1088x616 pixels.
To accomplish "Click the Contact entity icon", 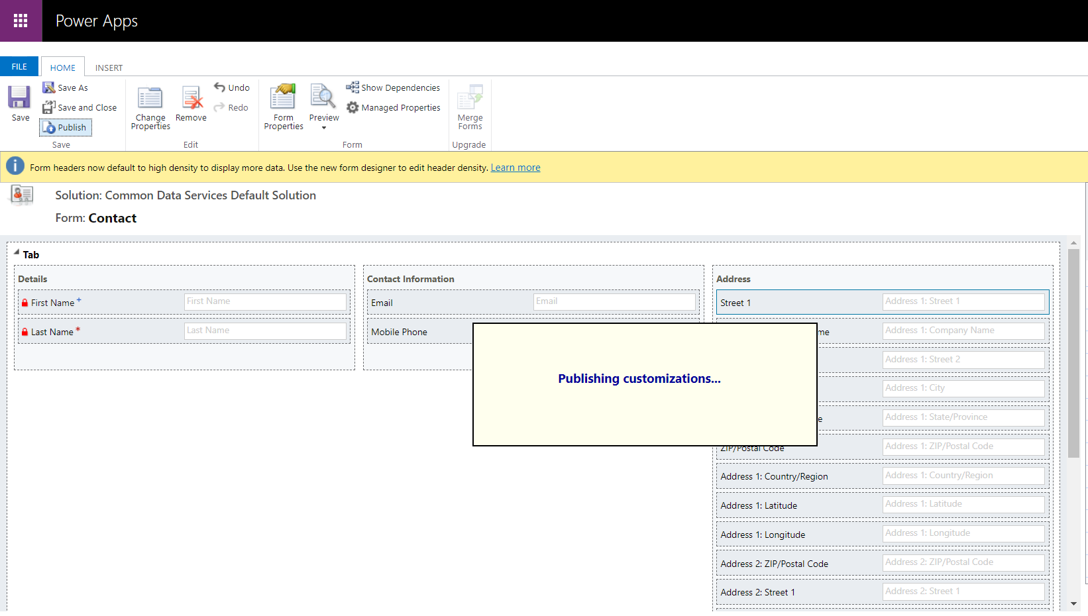I will click(x=22, y=195).
